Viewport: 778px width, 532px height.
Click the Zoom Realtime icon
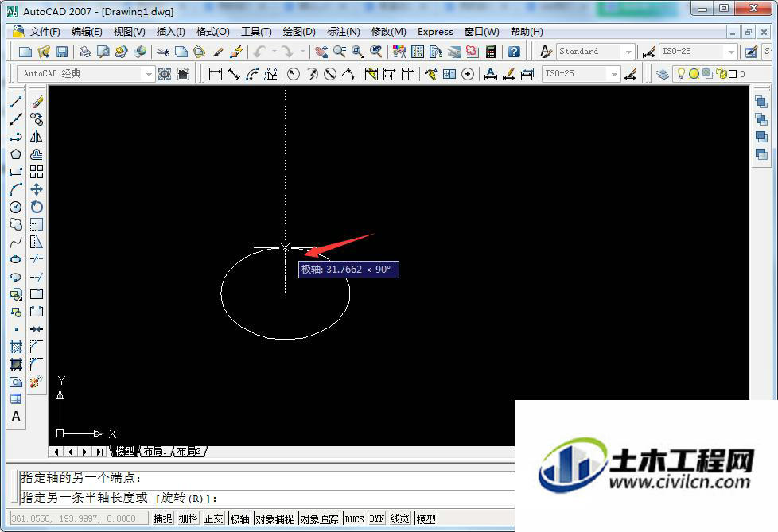coord(340,52)
